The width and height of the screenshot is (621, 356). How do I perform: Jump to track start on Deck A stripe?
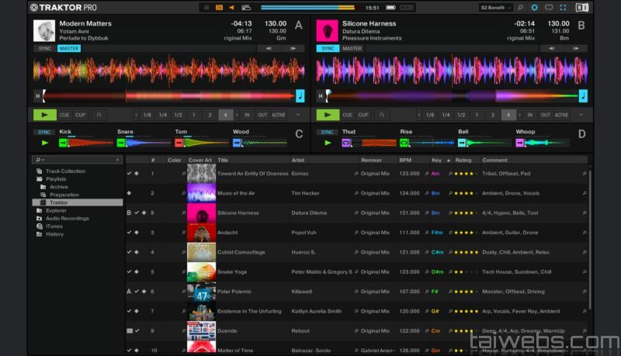click(x=37, y=95)
